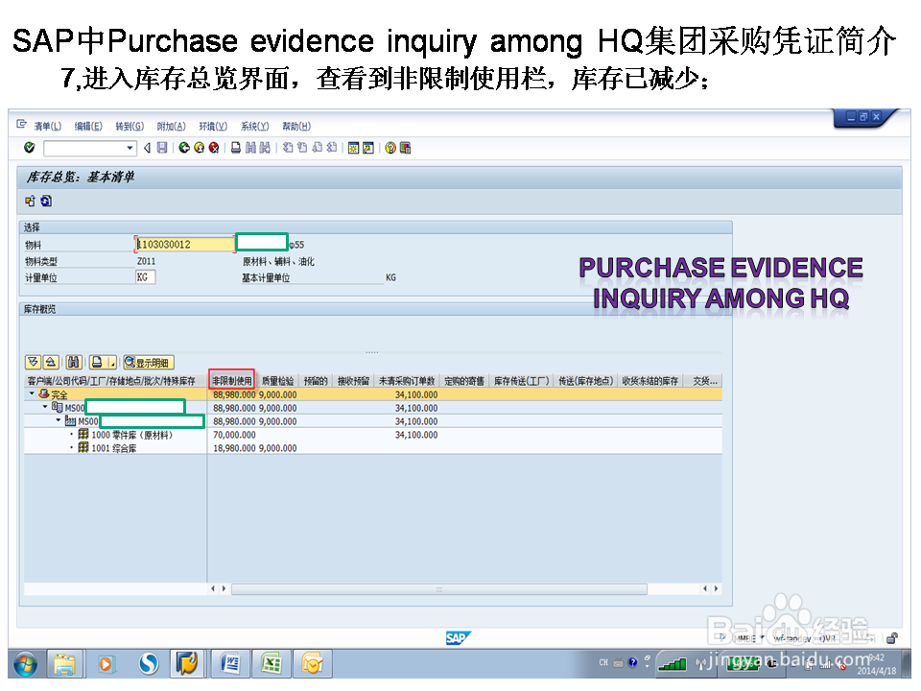Open the command field dropdown arrow

pos(130,148)
